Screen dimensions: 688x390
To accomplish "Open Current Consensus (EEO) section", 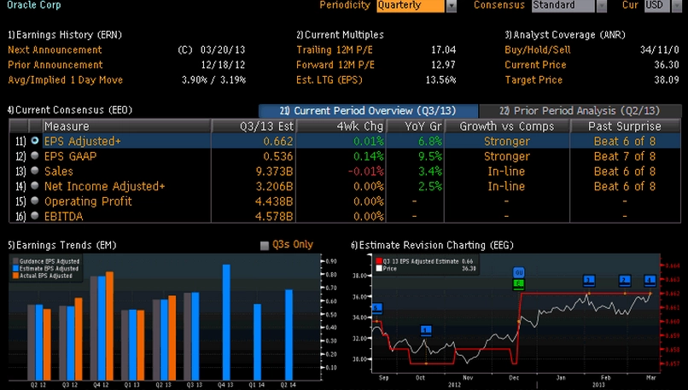I will 70,110.
